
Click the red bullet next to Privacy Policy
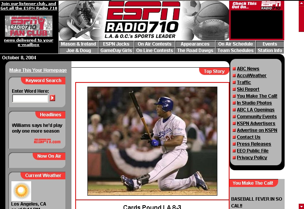tap(234, 158)
